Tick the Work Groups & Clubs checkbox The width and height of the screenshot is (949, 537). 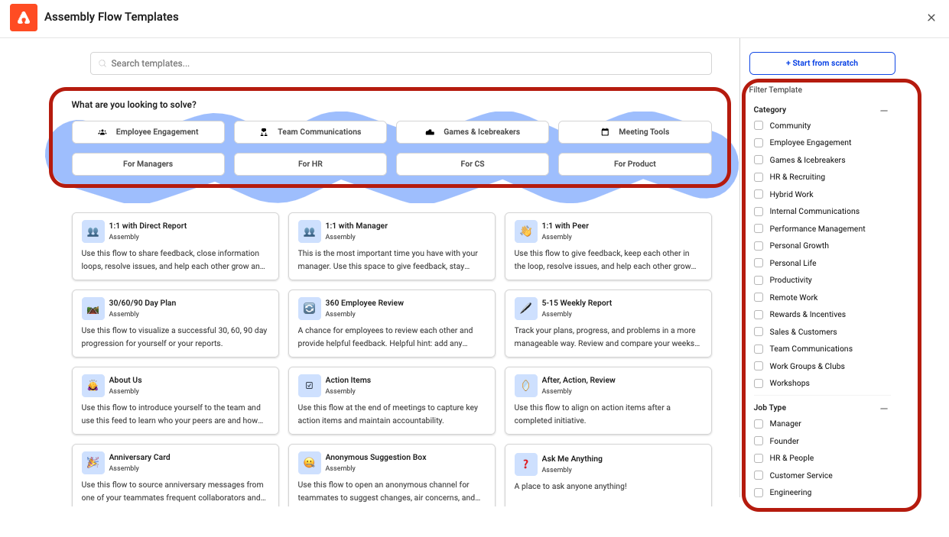point(759,366)
